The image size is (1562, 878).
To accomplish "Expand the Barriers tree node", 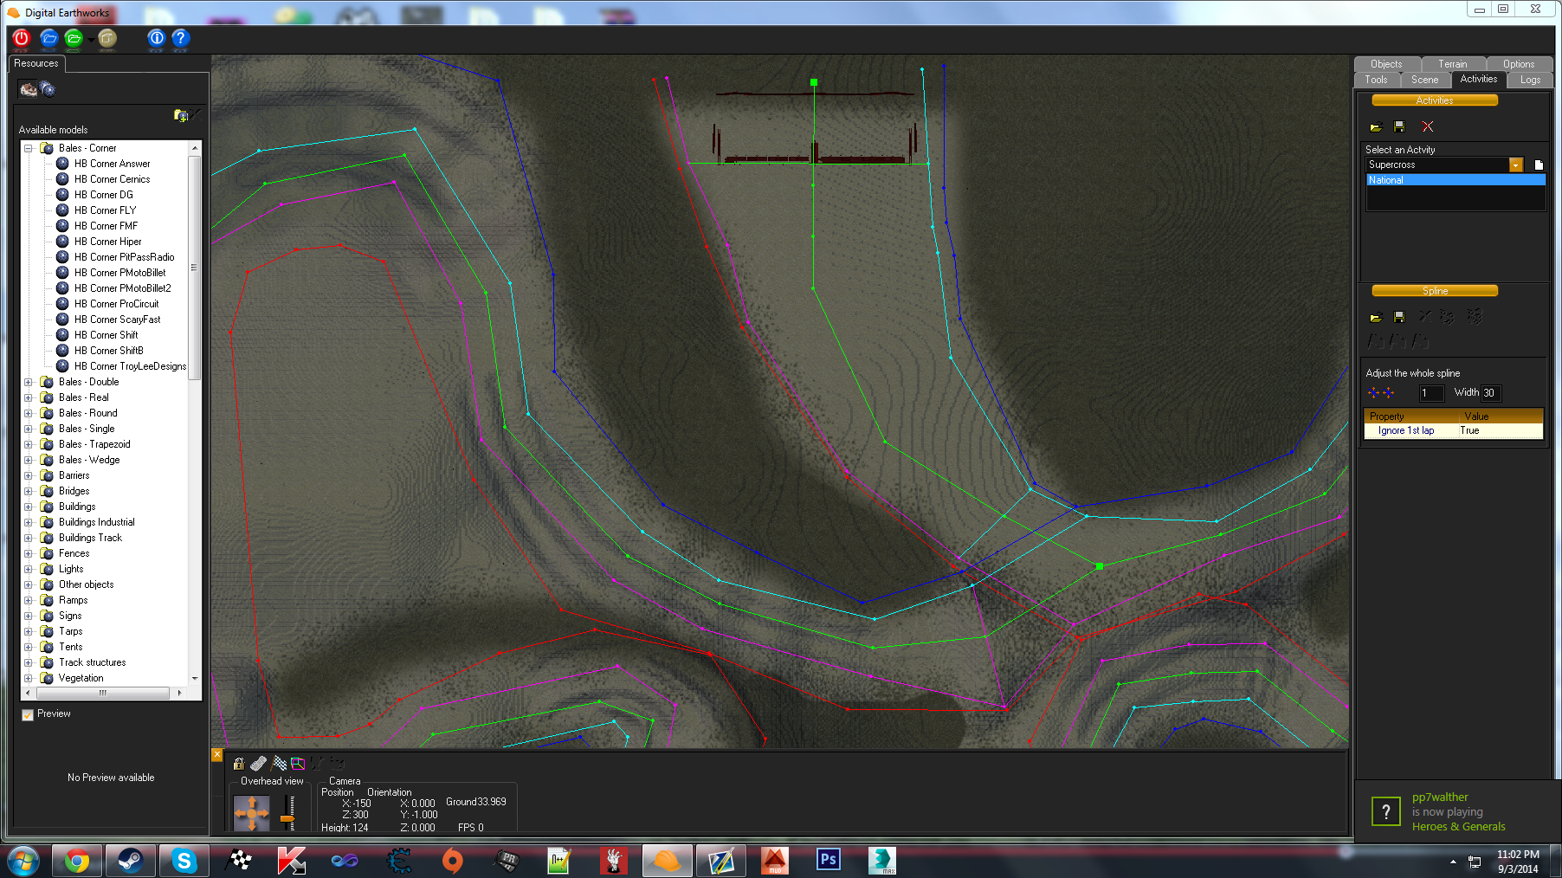I will point(29,475).
